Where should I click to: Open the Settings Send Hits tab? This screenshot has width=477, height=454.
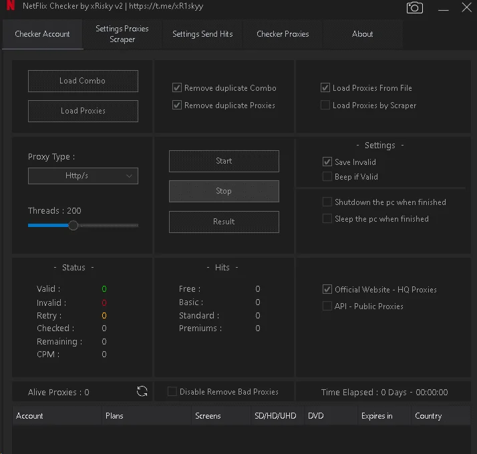point(202,34)
